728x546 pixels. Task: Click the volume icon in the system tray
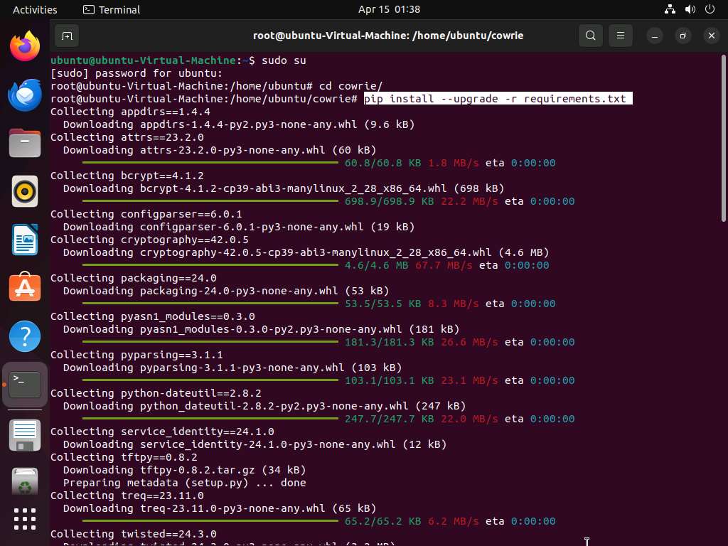click(x=689, y=10)
